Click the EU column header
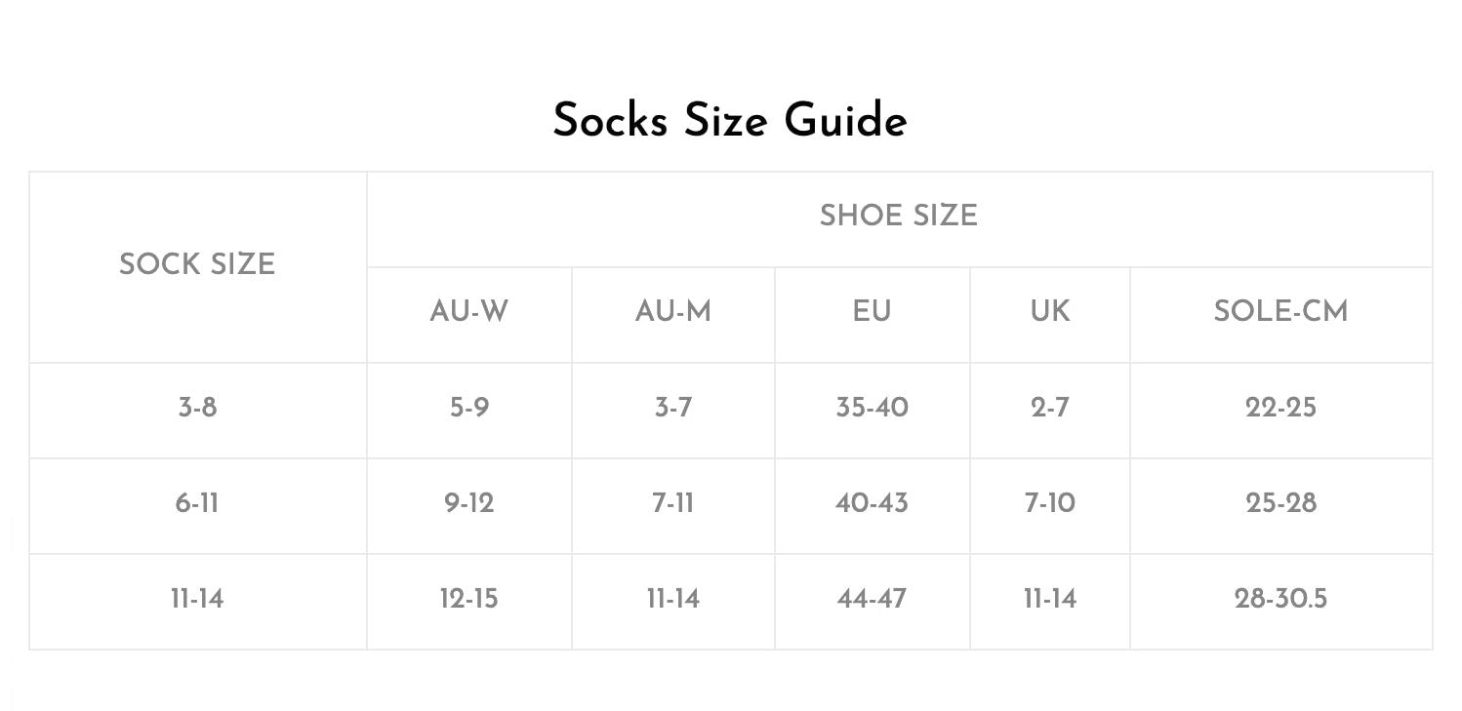Image resolution: width=1462 pixels, height=711 pixels. 872,311
